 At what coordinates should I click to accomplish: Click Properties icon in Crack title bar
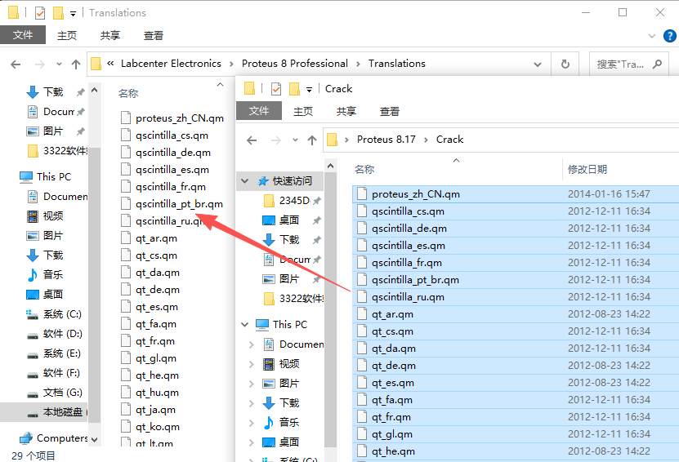tap(275, 89)
